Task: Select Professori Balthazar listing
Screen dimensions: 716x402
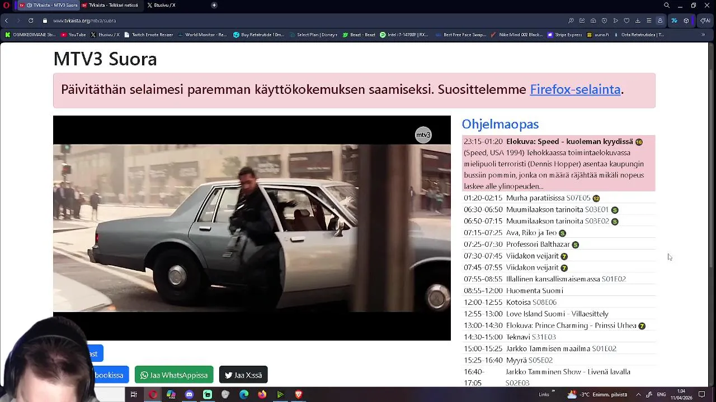Action: 558,245
